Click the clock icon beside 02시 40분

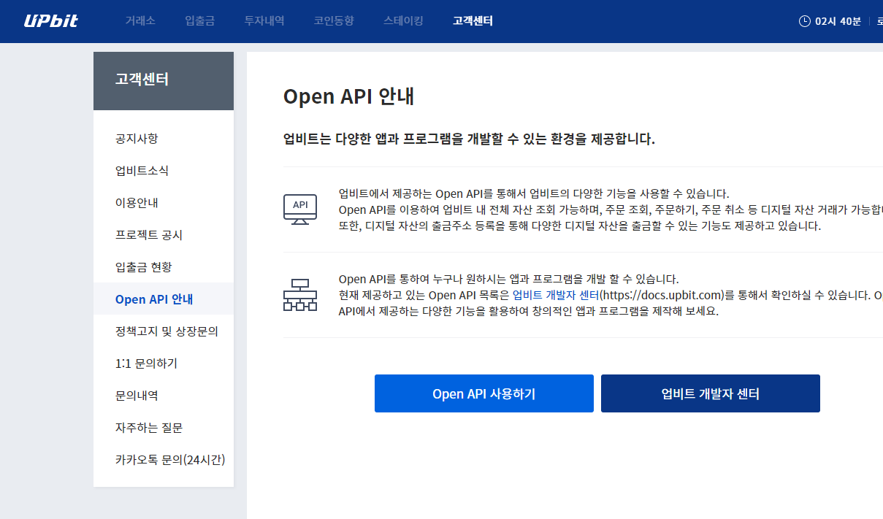click(805, 21)
